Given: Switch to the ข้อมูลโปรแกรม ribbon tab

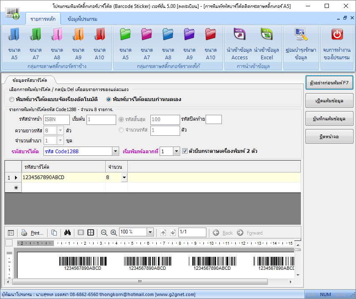Looking at the screenshot, I should click(82, 19).
